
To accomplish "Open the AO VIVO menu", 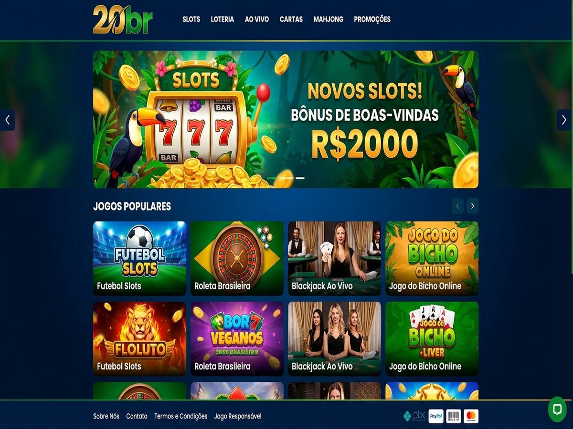I will coord(257,20).
